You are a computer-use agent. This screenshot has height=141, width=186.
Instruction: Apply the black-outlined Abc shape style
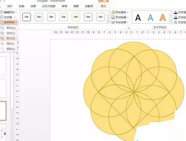tap(27, 17)
